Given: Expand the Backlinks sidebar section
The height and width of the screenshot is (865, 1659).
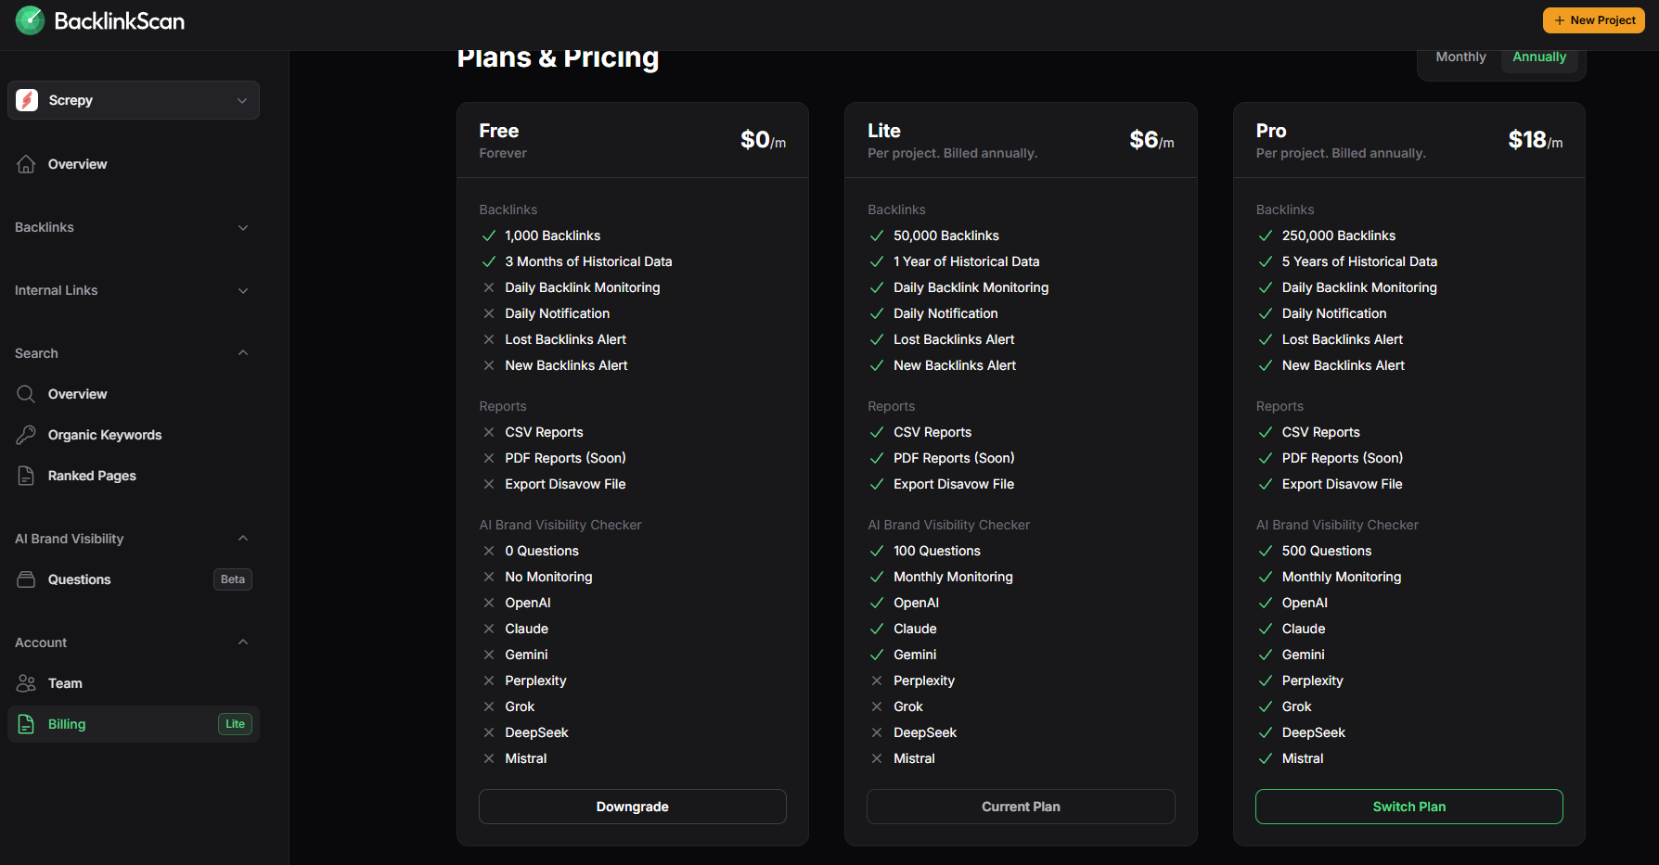Looking at the screenshot, I should coord(134,227).
